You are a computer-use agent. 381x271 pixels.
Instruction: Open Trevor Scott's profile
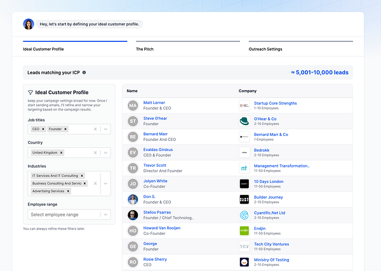click(x=154, y=166)
